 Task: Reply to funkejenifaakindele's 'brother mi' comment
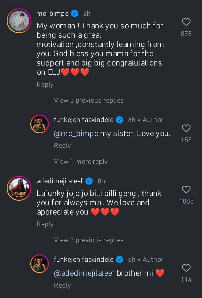[62, 285]
